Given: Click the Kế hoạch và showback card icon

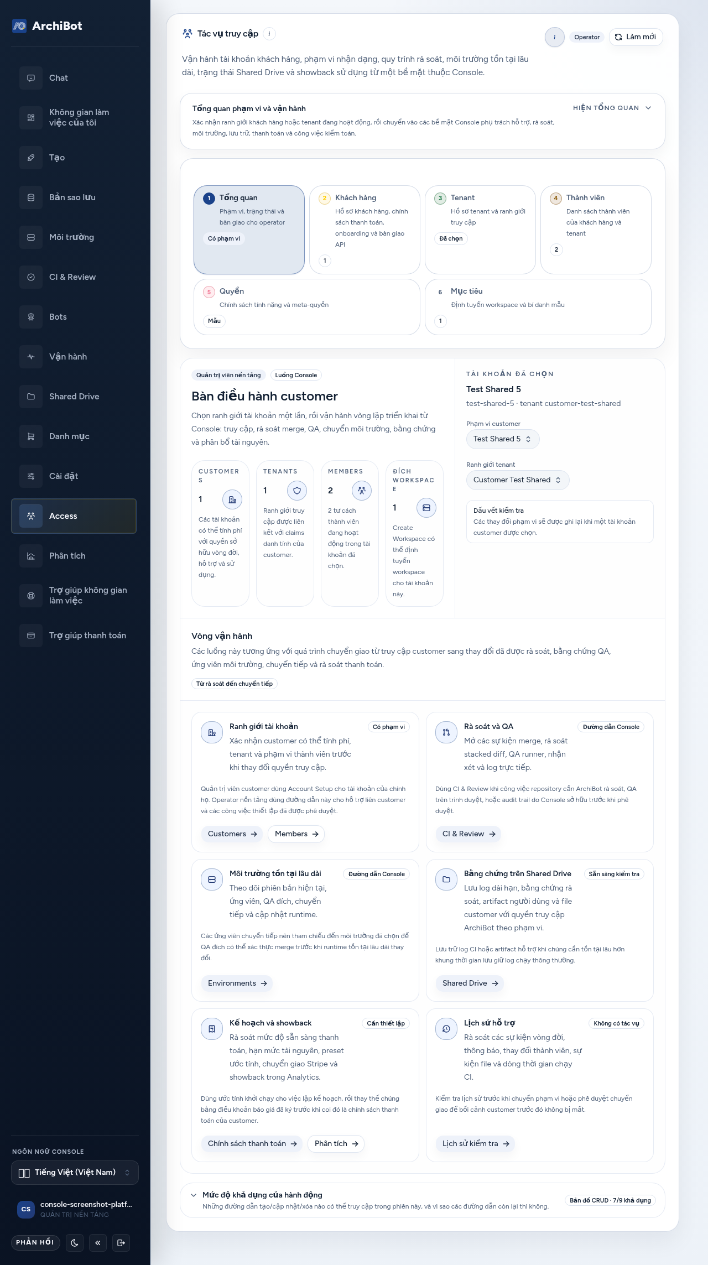Looking at the screenshot, I should pos(212,1029).
